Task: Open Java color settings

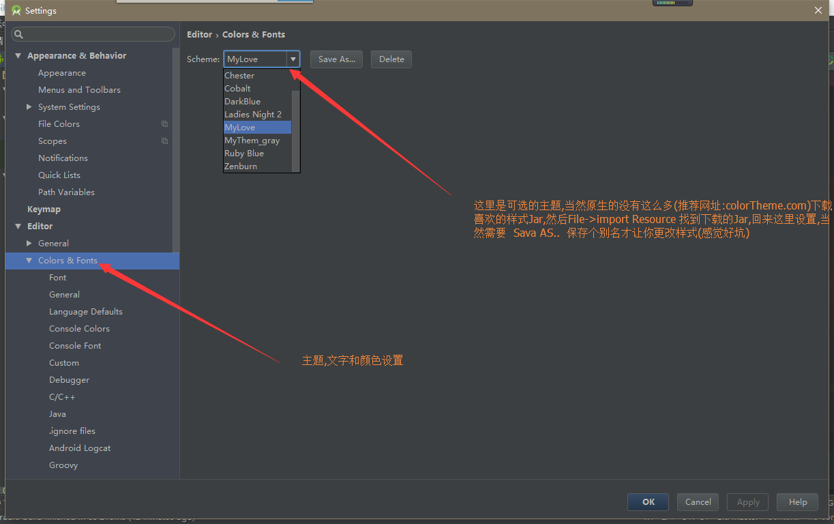Action: (57, 414)
